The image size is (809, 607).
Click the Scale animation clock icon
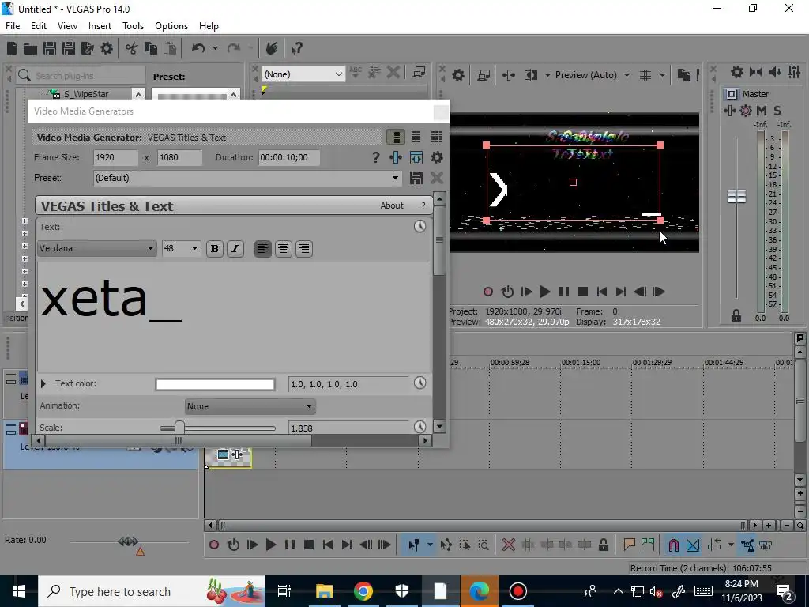(420, 427)
